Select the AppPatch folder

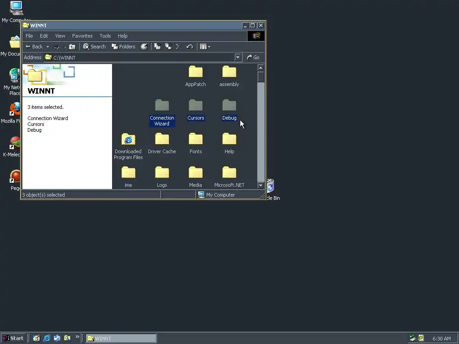click(195, 76)
